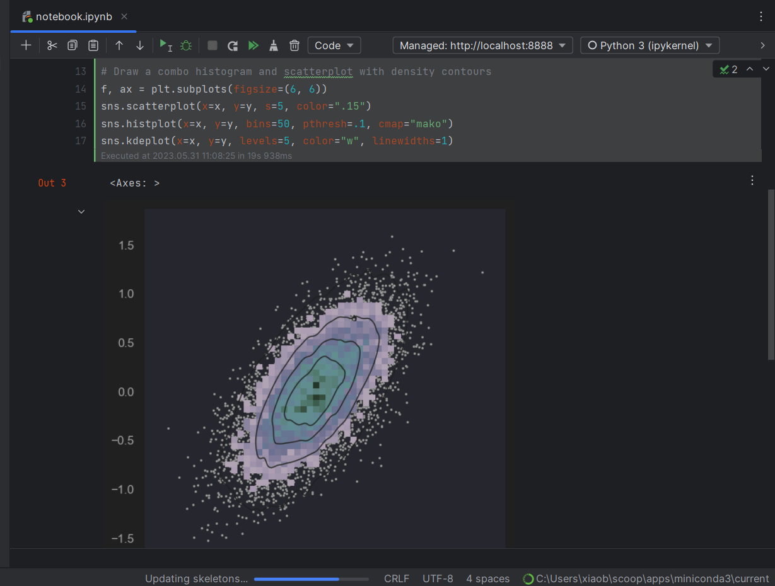Cut the cell with scissors icon
The width and height of the screenshot is (775, 586).
[52, 45]
